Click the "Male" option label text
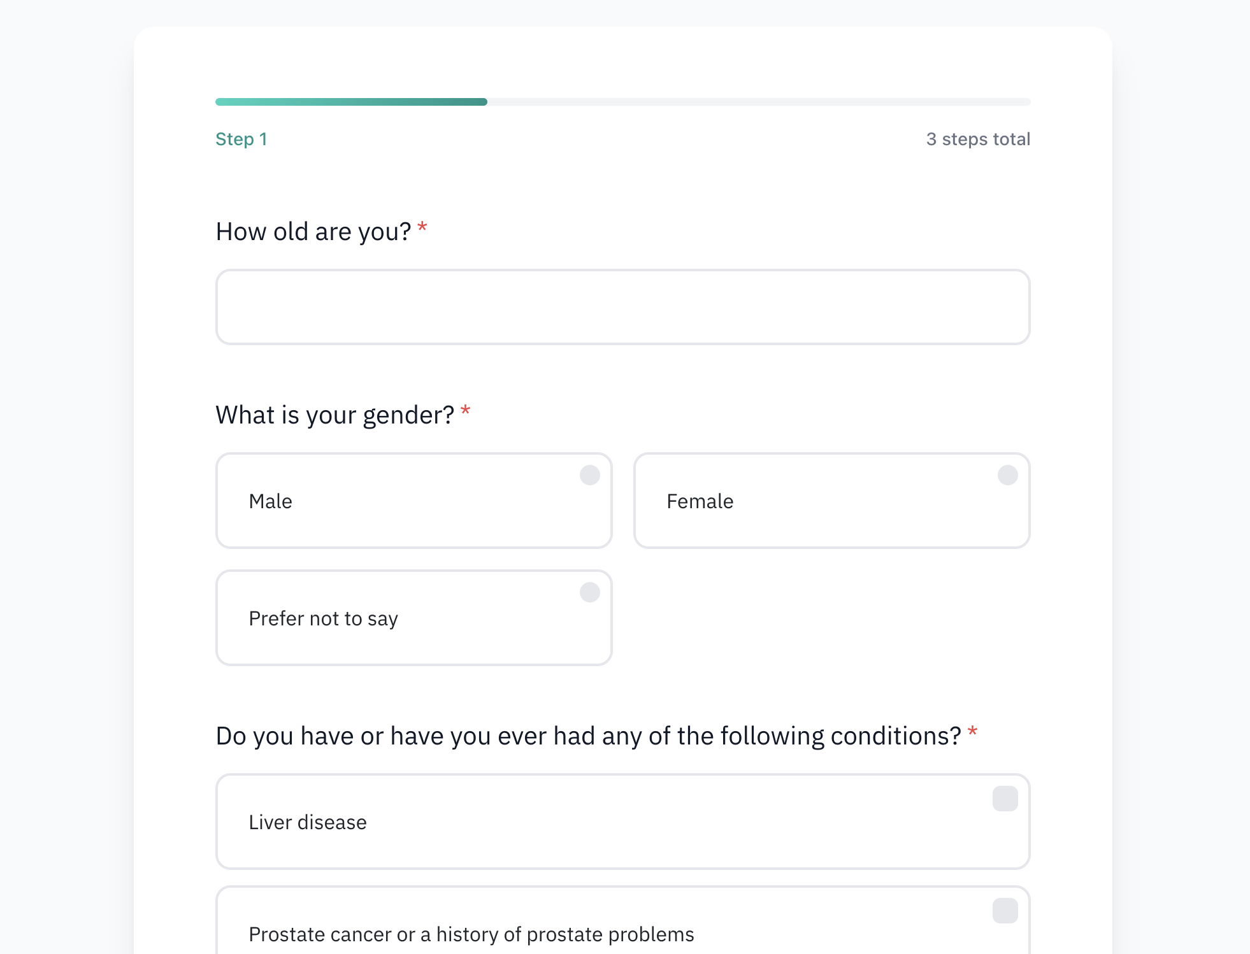This screenshot has width=1250, height=954. (270, 501)
